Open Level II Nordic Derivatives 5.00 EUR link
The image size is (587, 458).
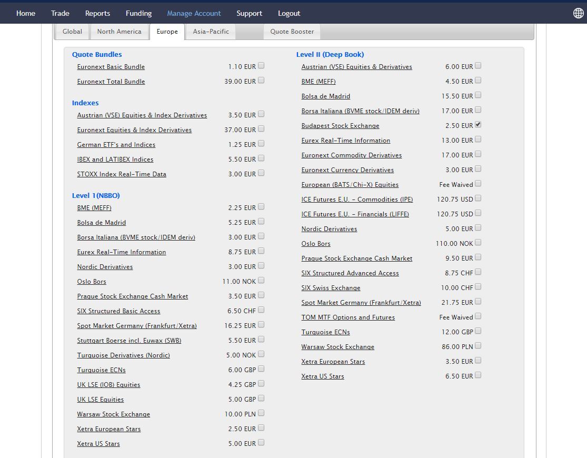[x=329, y=229]
